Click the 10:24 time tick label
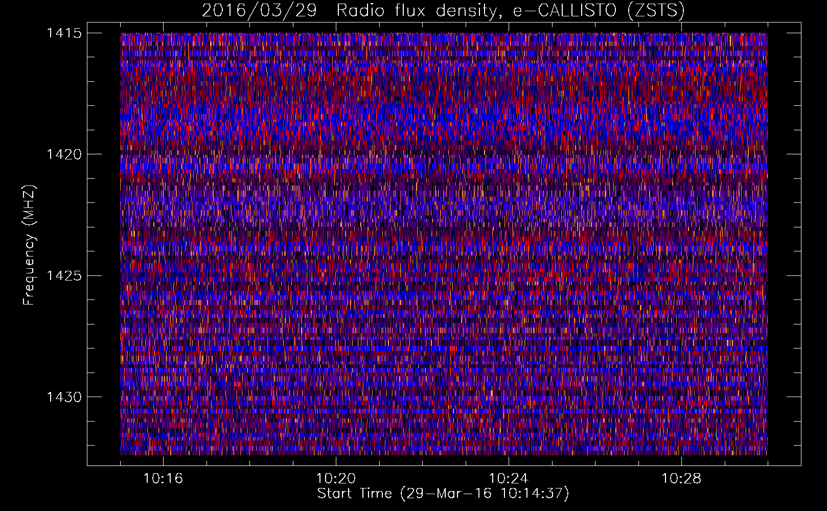 click(x=509, y=479)
